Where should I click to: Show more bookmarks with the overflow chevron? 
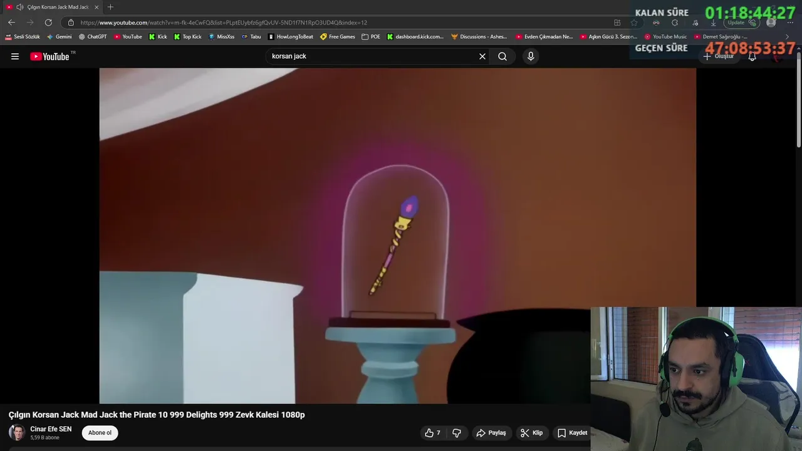(788, 37)
